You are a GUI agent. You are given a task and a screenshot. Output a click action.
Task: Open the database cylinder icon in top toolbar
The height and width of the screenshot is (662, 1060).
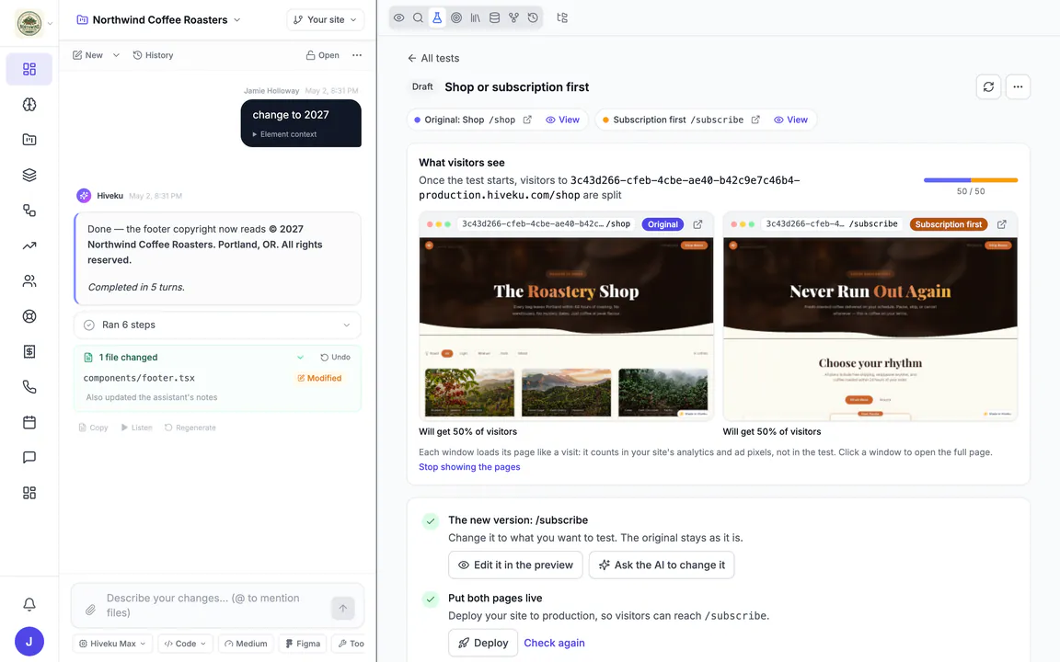tap(495, 18)
